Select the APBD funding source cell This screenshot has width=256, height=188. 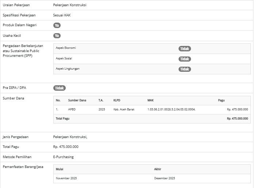[72, 109]
